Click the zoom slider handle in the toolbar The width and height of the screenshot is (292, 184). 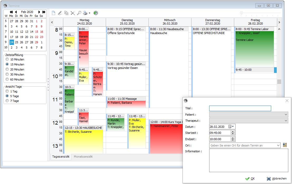click(241, 13)
